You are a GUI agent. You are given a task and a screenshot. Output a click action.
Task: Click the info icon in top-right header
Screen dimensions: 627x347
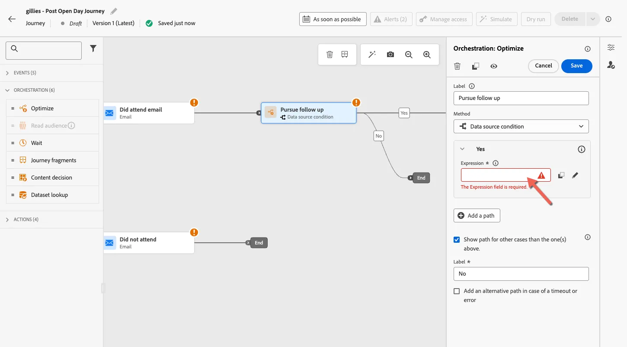[608, 19]
